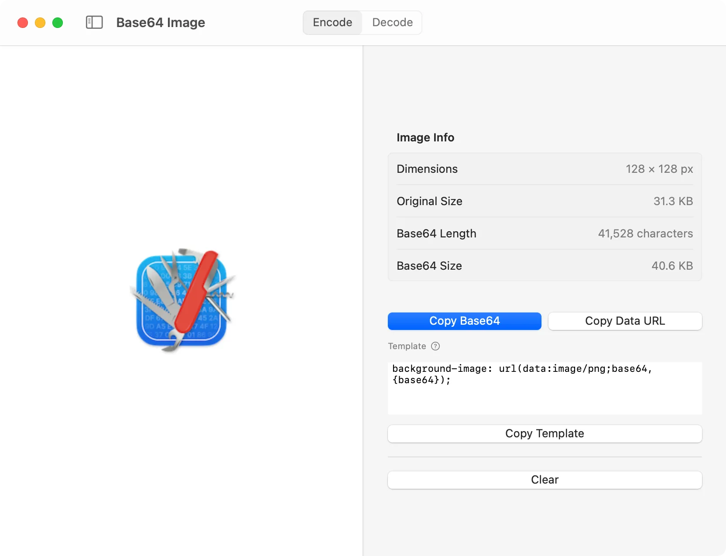Viewport: 726px width, 556px height.
Task: Click the Swiss army knife image preview
Action: click(x=182, y=300)
